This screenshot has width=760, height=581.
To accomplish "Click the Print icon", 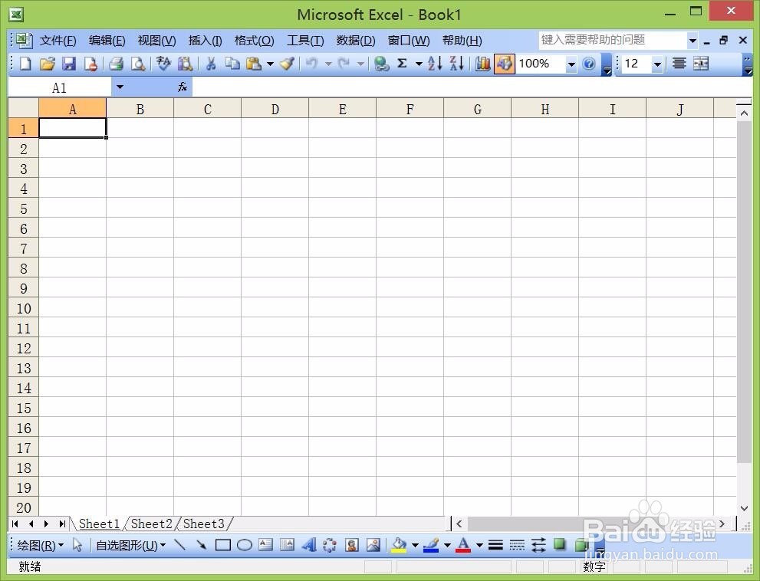I will 117,64.
